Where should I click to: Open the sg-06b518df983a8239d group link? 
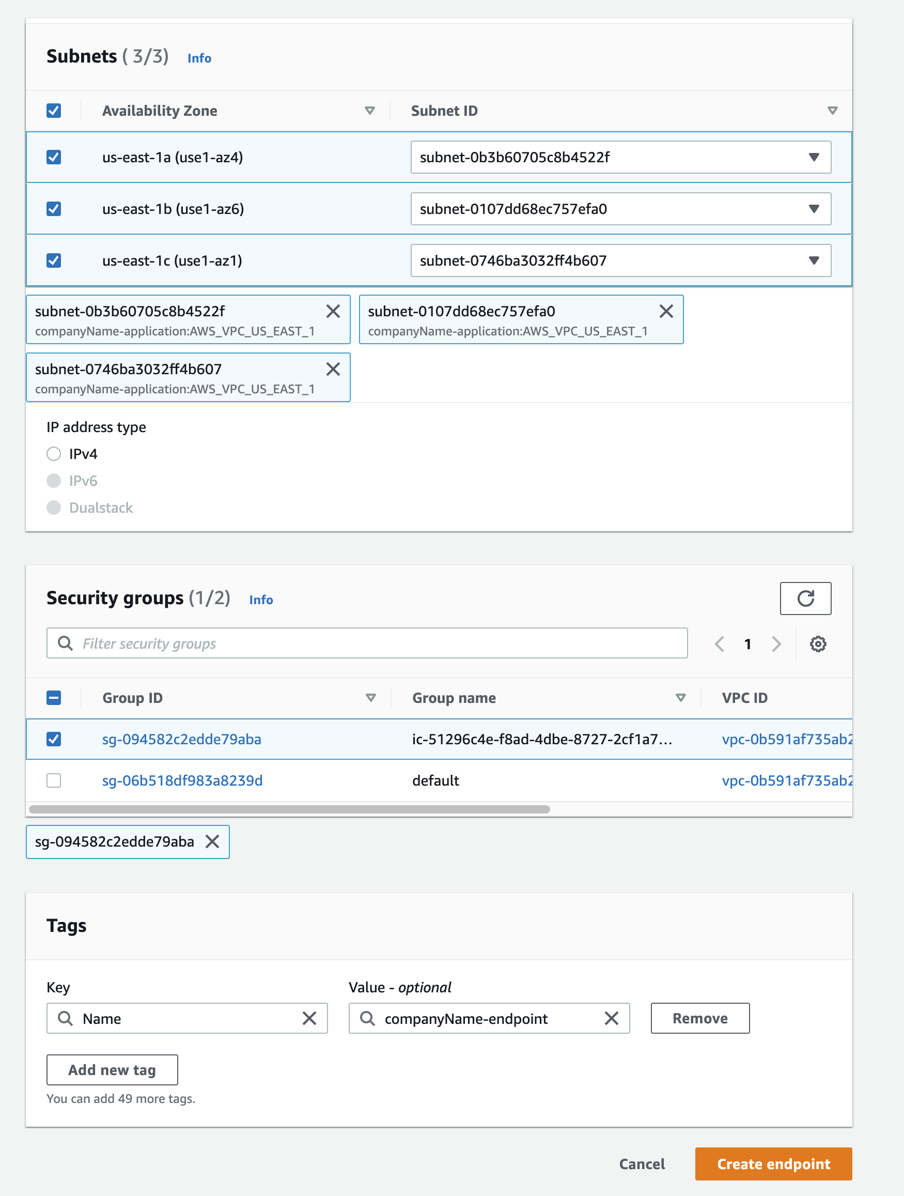pyautogui.click(x=182, y=780)
